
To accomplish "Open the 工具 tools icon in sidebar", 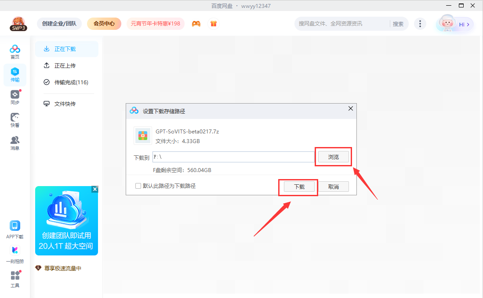I will (15, 279).
